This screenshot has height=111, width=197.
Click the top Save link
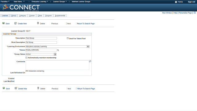tap(7, 24)
